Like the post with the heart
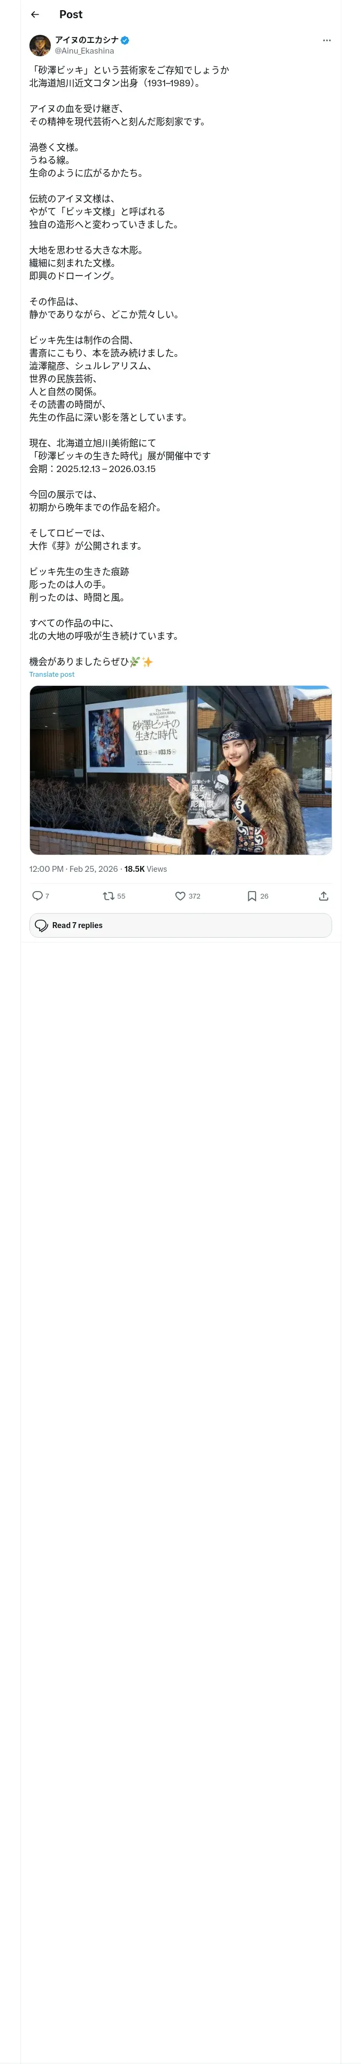The width and height of the screenshot is (361, 2064). pyautogui.click(x=180, y=896)
